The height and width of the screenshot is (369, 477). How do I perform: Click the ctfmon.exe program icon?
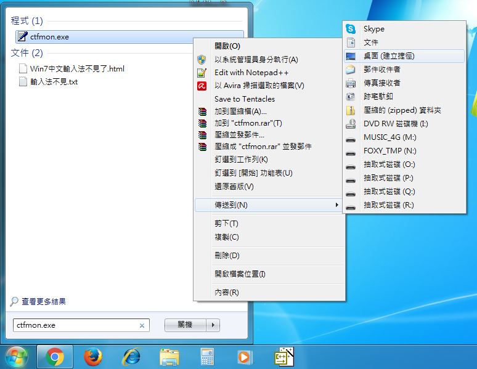tap(22, 36)
